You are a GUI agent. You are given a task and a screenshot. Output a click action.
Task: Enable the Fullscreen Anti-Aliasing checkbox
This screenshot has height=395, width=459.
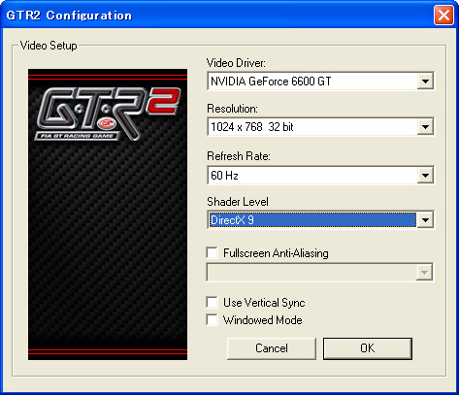coord(213,252)
